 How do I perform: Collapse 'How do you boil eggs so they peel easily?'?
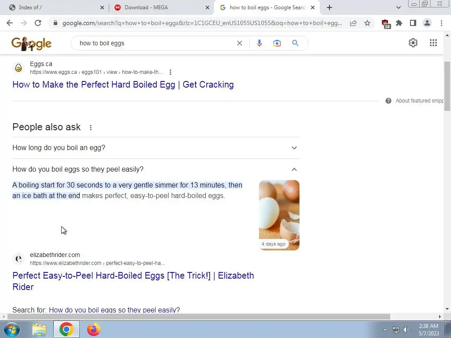[155, 169]
